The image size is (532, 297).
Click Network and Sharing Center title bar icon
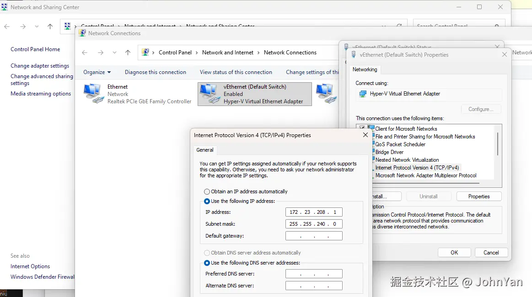click(5, 7)
